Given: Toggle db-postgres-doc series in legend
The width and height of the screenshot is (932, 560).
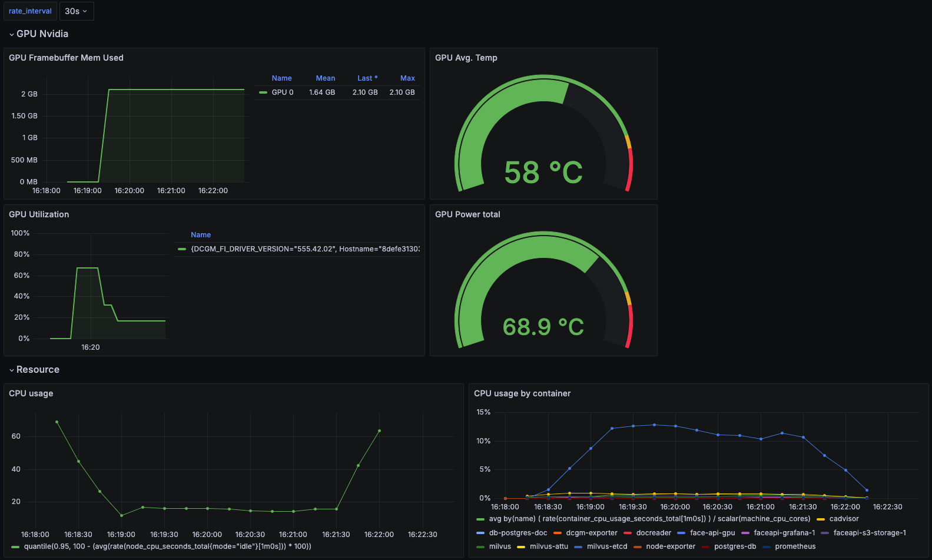Looking at the screenshot, I should point(518,533).
